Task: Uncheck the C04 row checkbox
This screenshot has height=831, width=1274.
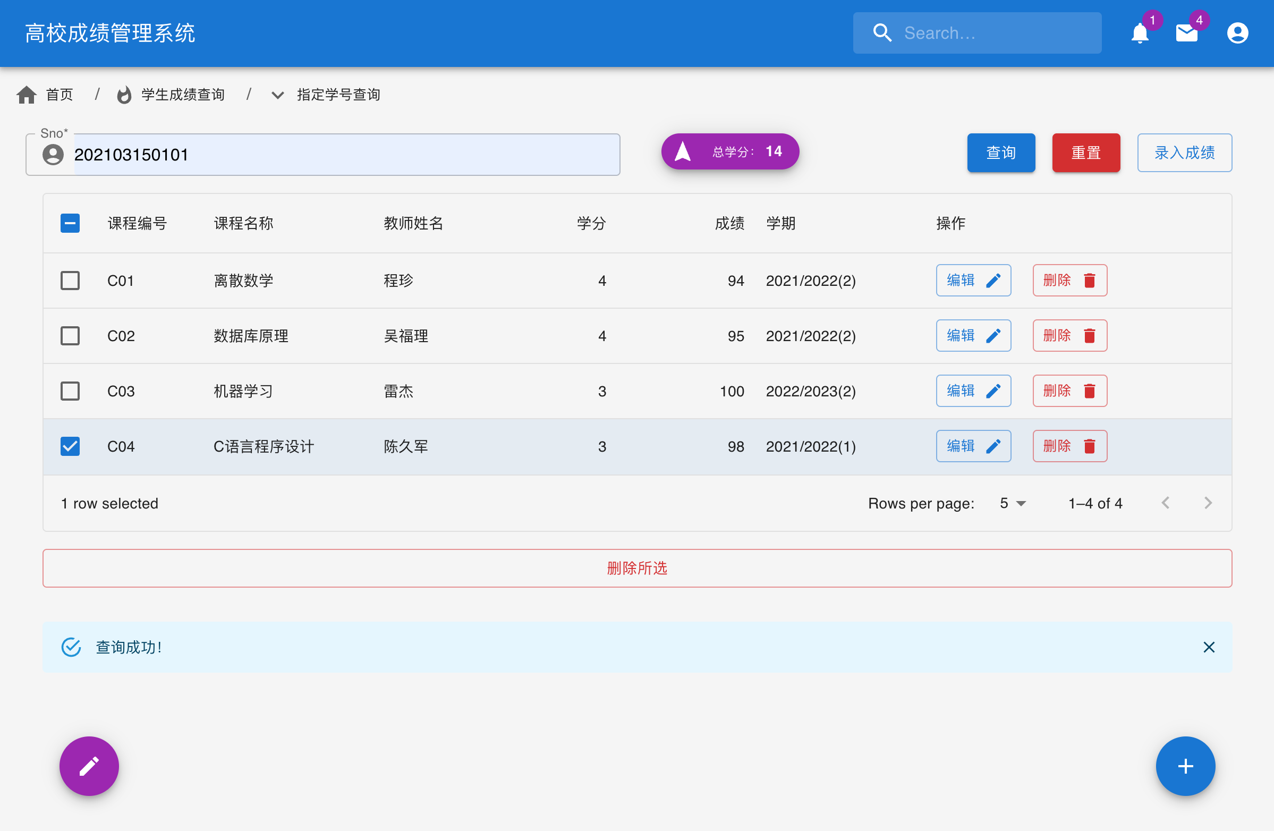Action: (x=70, y=446)
